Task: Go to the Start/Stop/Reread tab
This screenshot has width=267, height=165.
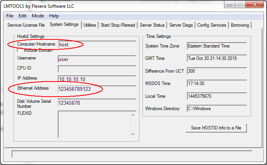Action: click(118, 25)
